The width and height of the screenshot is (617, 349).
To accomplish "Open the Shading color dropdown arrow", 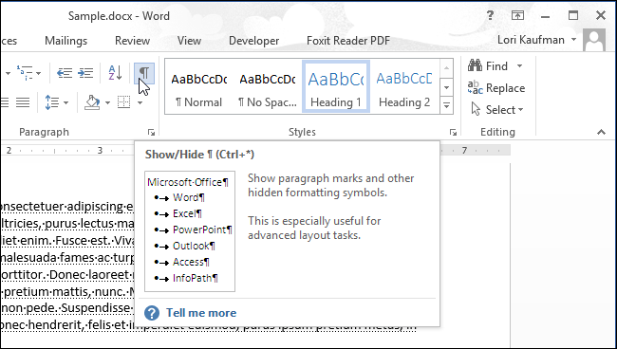I will 107,103.
